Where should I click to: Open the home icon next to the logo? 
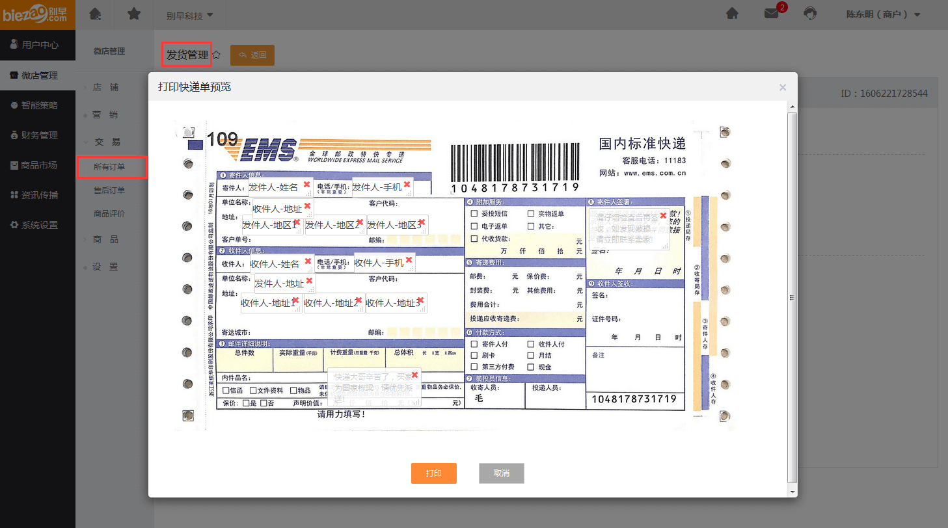pos(95,14)
